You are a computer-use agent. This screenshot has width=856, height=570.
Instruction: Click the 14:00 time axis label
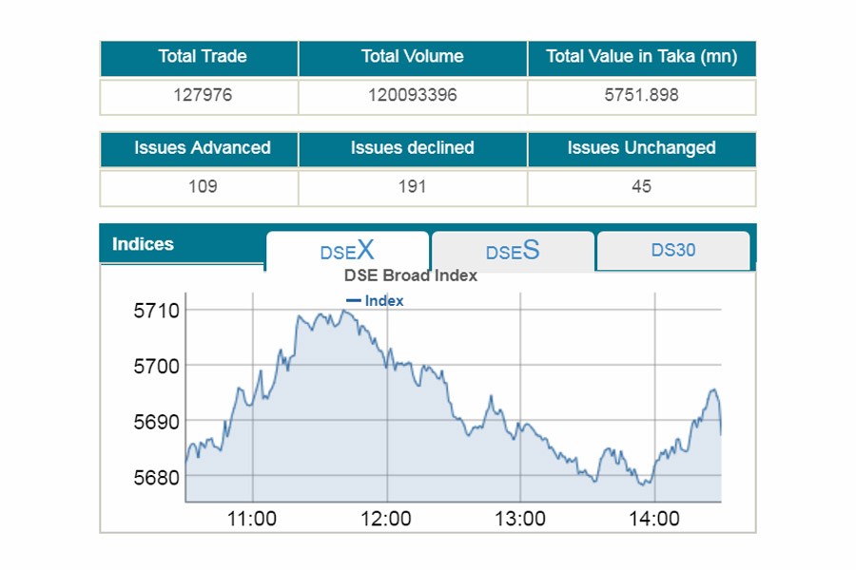click(654, 519)
